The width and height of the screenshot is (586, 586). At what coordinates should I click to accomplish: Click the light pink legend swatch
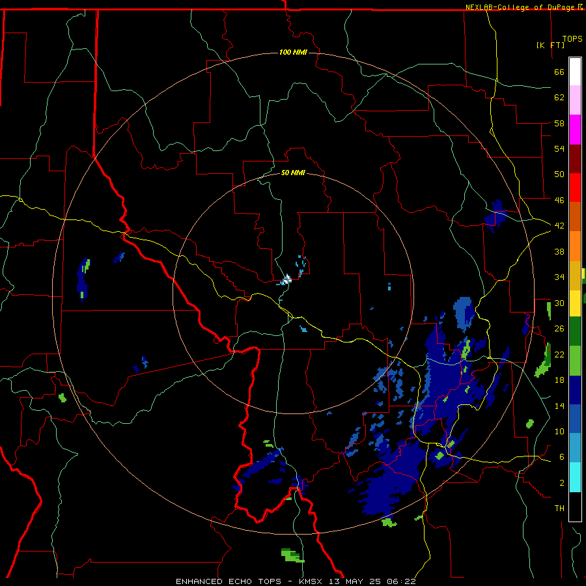coord(575,100)
